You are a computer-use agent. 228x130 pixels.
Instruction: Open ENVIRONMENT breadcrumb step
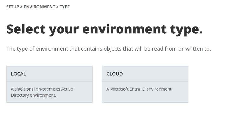(x=39, y=7)
